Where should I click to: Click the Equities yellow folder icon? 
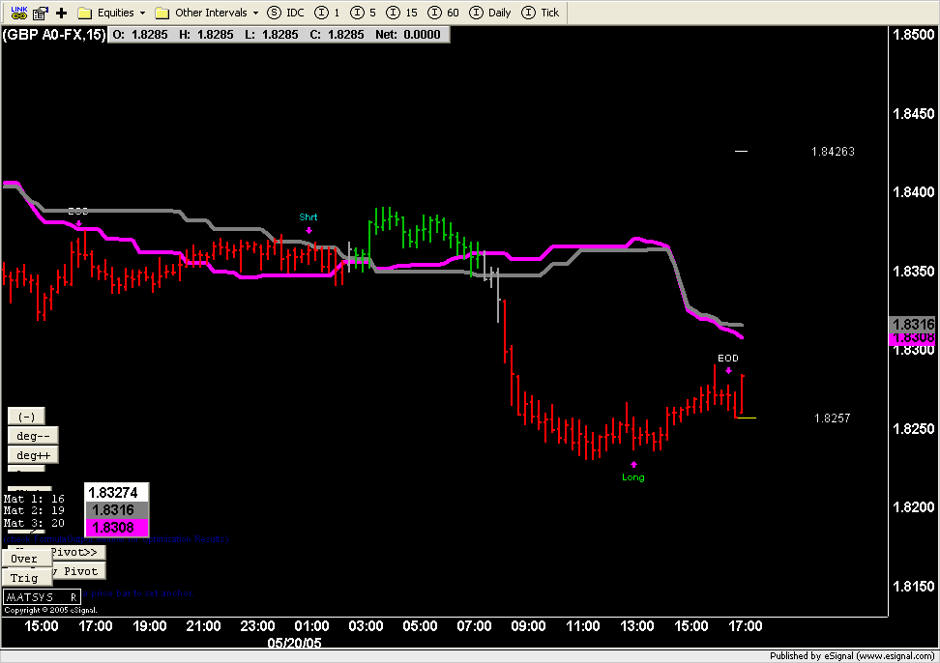[85, 13]
